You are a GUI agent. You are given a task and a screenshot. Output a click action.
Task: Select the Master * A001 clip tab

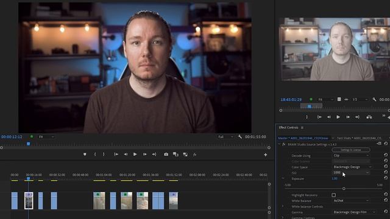pyautogui.click(x=303, y=138)
